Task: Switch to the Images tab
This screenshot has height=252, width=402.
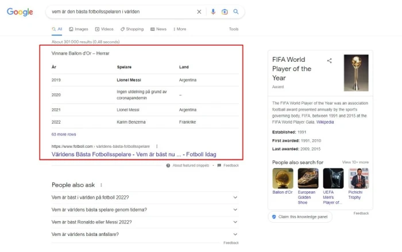Action: (79, 29)
